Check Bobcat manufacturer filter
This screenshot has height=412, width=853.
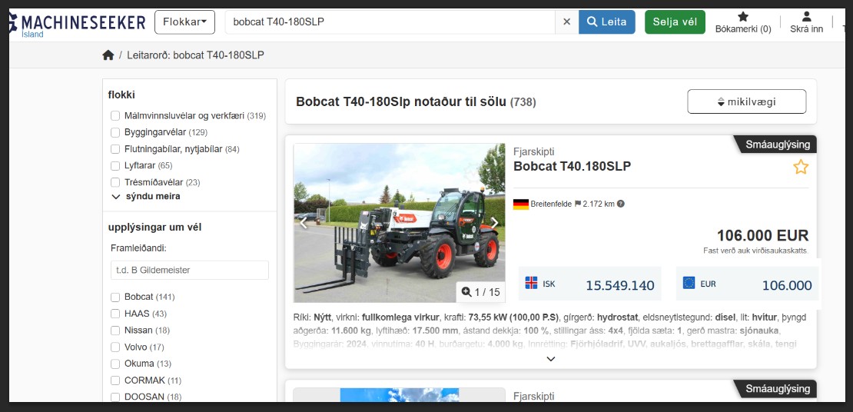[115, 297]
